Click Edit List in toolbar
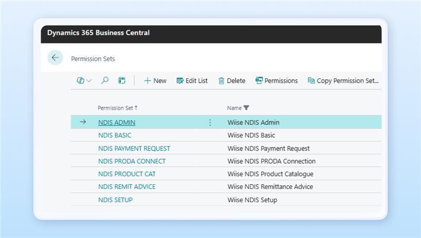The height and width of the screenshot is (238, 421). coord(192,81)
